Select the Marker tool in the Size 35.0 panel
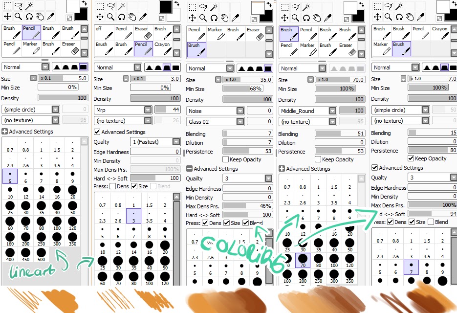This screenshot has height=313, width=457. [x=216, y=34]
